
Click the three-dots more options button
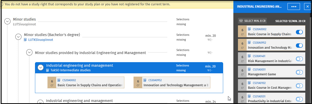tap(293, 7)
